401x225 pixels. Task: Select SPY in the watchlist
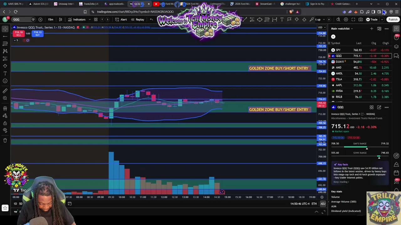coord(360,50)
